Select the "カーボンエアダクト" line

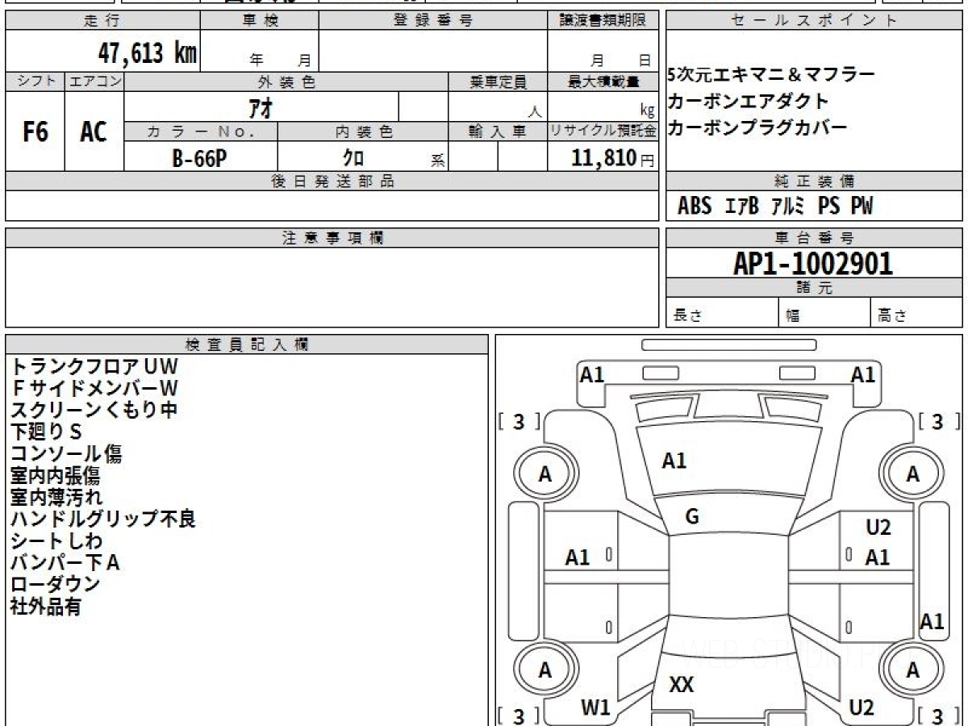click(748, 102)
